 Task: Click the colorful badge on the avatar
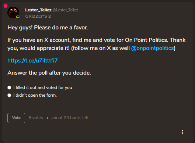(x=18, y=17)
